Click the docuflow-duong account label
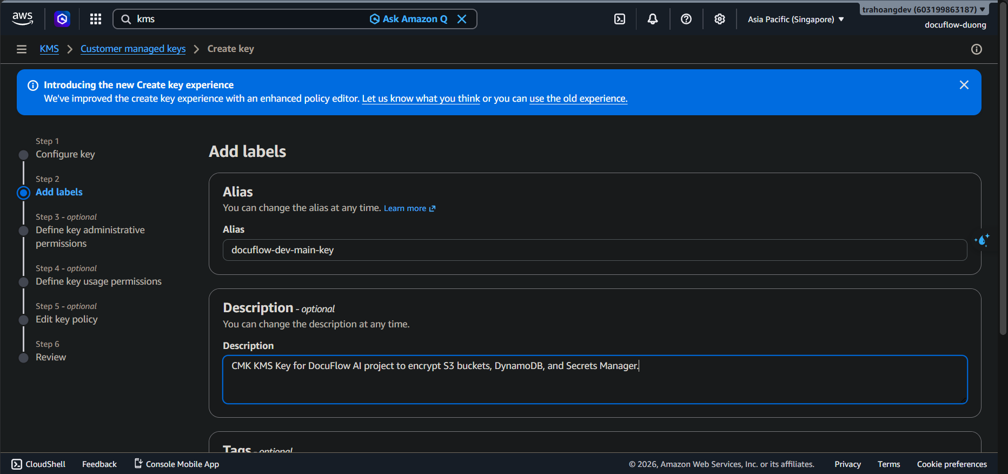This screenshot has height=474, width=1008. pyautogui.click(x=955, y=25)
